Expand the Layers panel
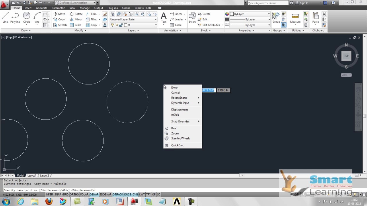This screenshot has width=367, height=206. pyautogui.click(x=133, y=30)
